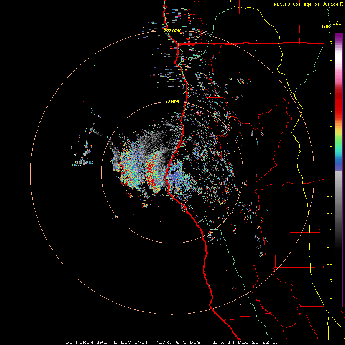Click the "6" value on the color scale

coord(331,60)
